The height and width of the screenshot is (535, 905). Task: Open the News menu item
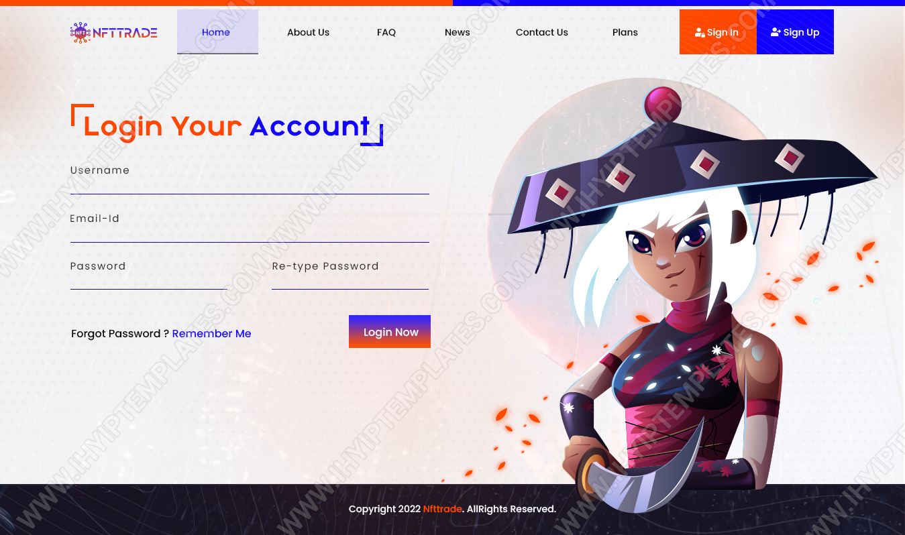click(x=458, y=32)
